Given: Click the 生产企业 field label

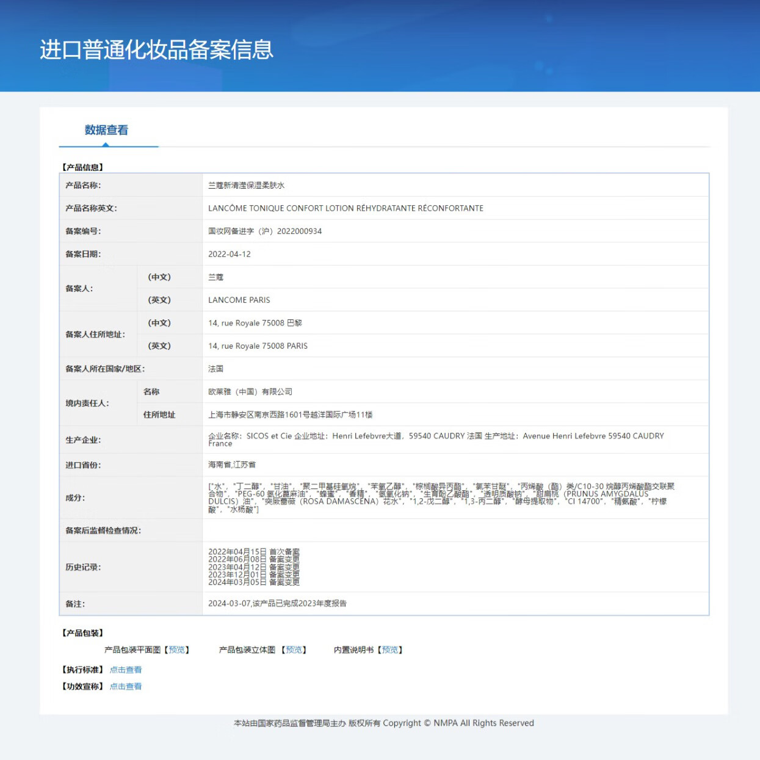Looking at the screenshot, I should (x=83, y=440).
